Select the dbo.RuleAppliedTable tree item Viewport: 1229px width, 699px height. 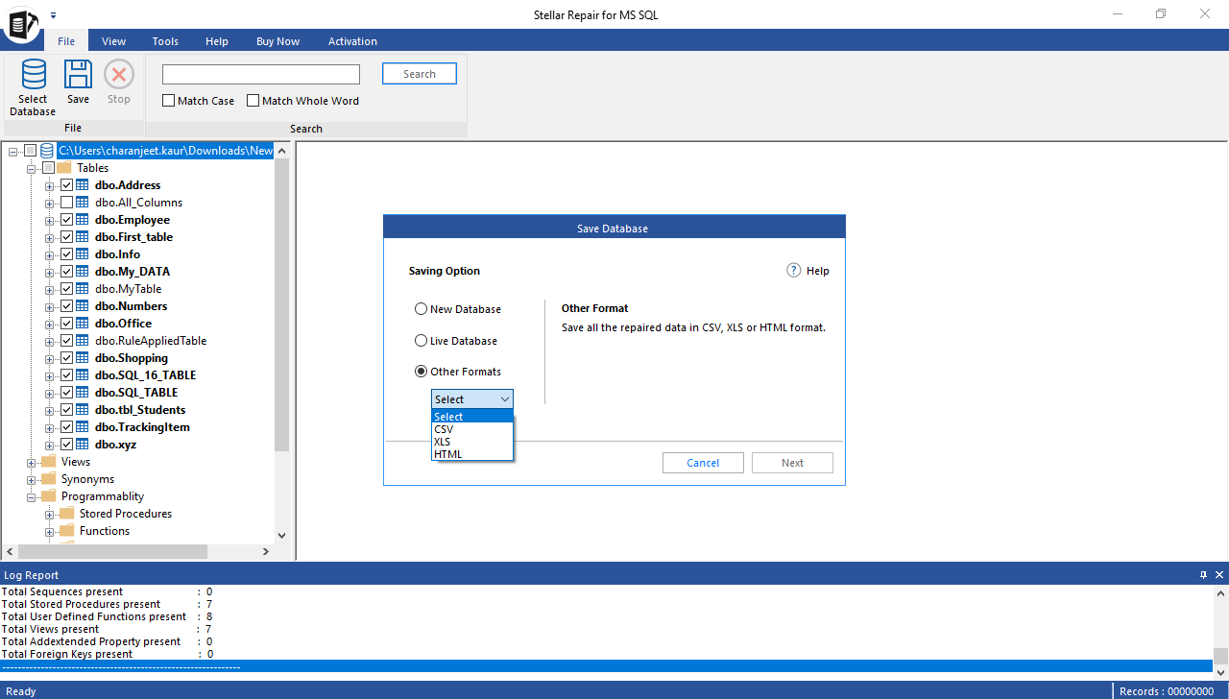tap(151, 341)
